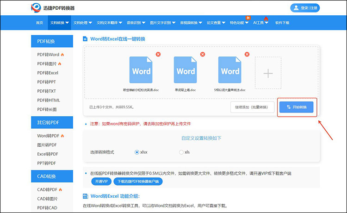Select the third Word file icon starting with 5

point(229,70)
